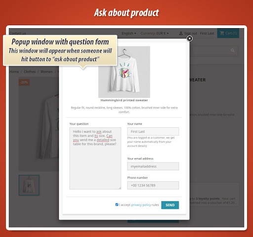Click the SEND button
The height and width of the screenshot is (237, 253).
click(x=170, y=205)
